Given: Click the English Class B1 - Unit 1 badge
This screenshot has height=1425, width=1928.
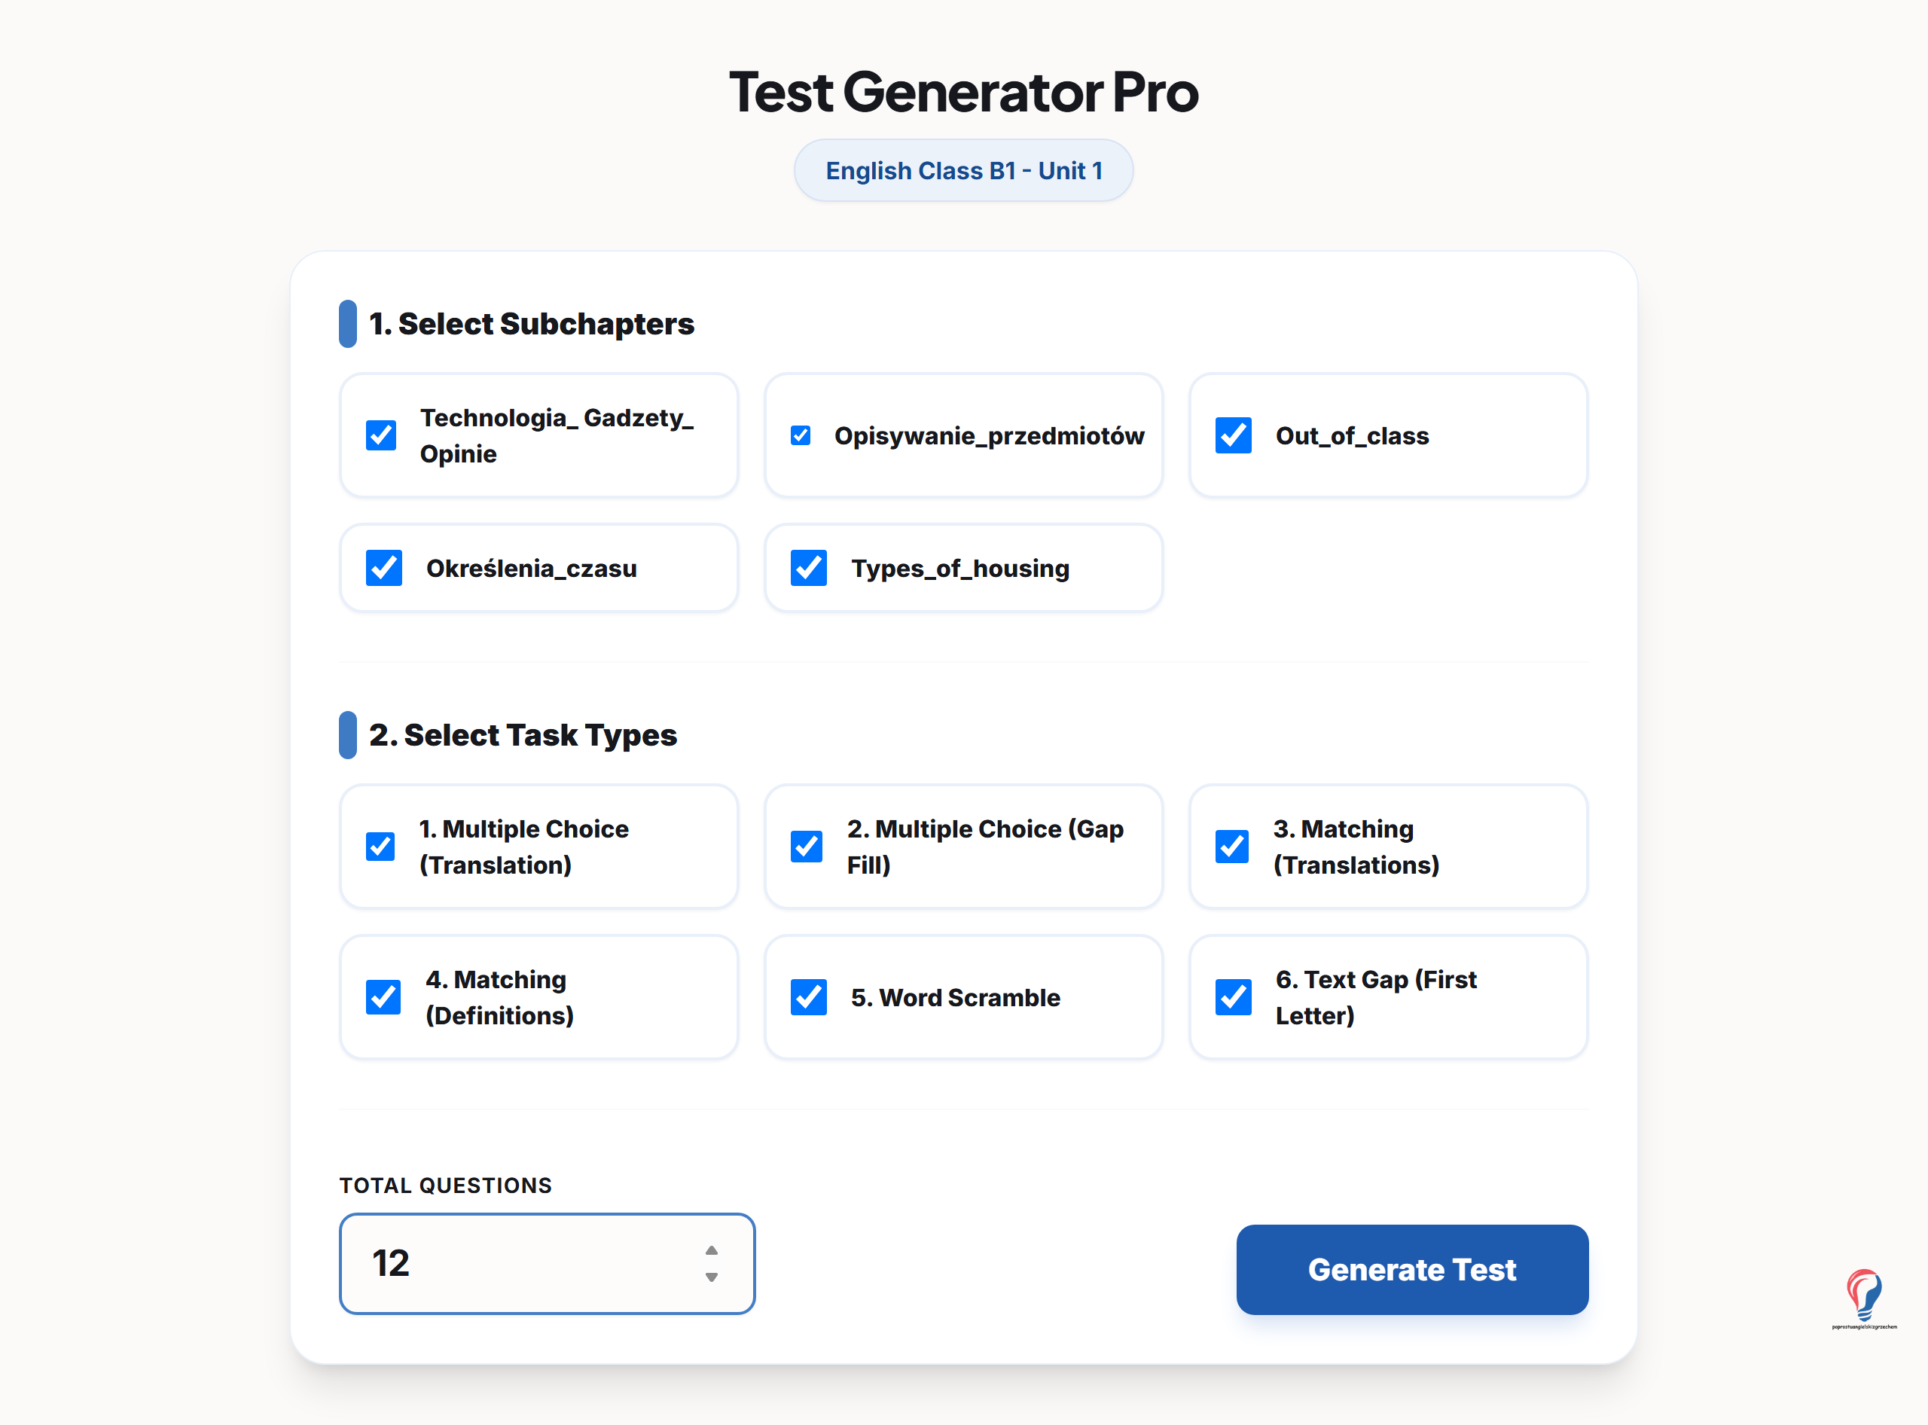Looking at the screenshot, I should point(963,171).
